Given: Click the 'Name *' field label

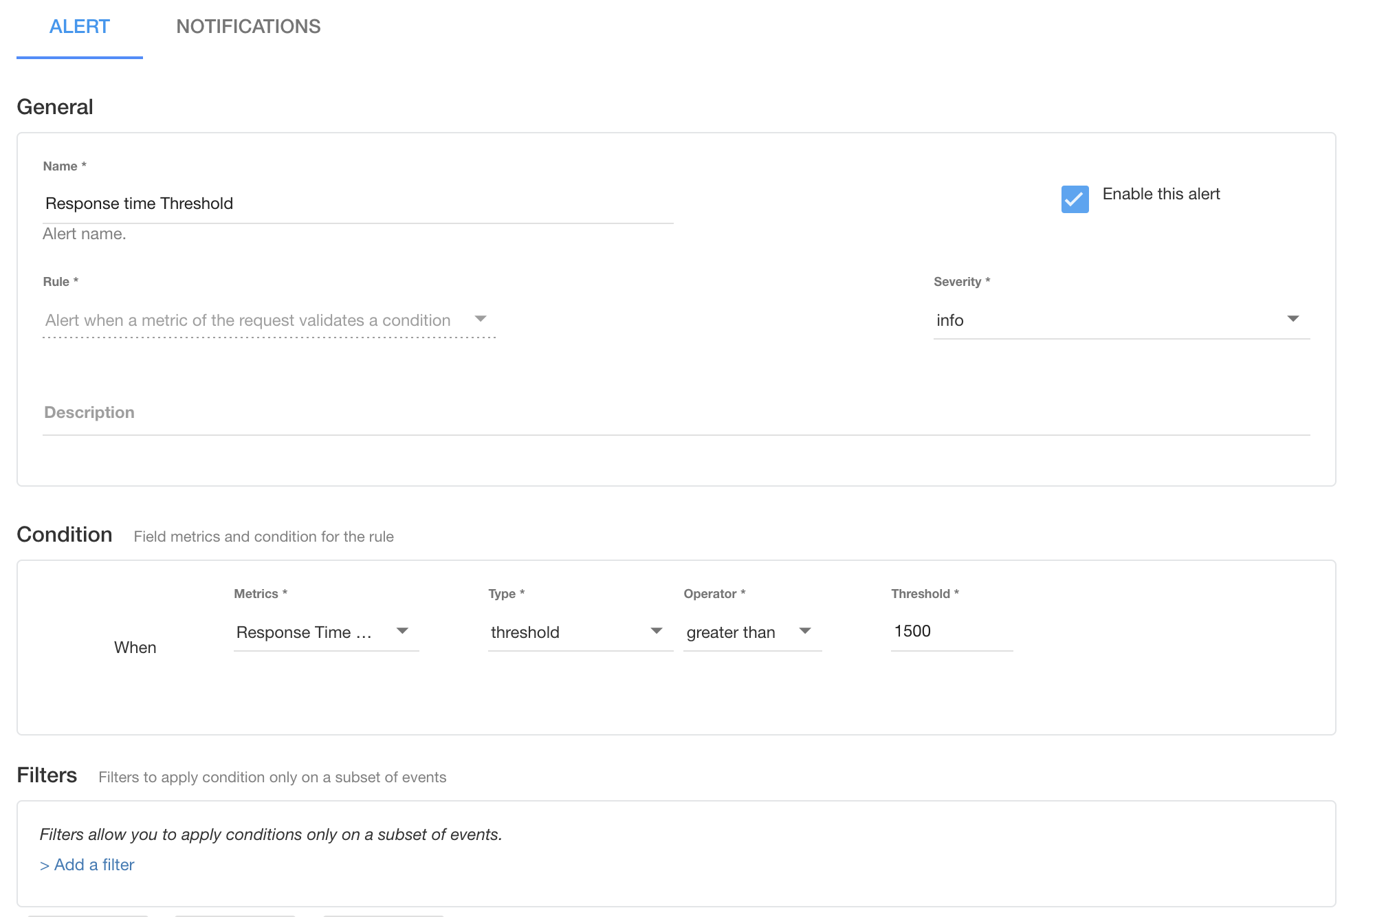Looking at the screenshot, I should (64, 166).
